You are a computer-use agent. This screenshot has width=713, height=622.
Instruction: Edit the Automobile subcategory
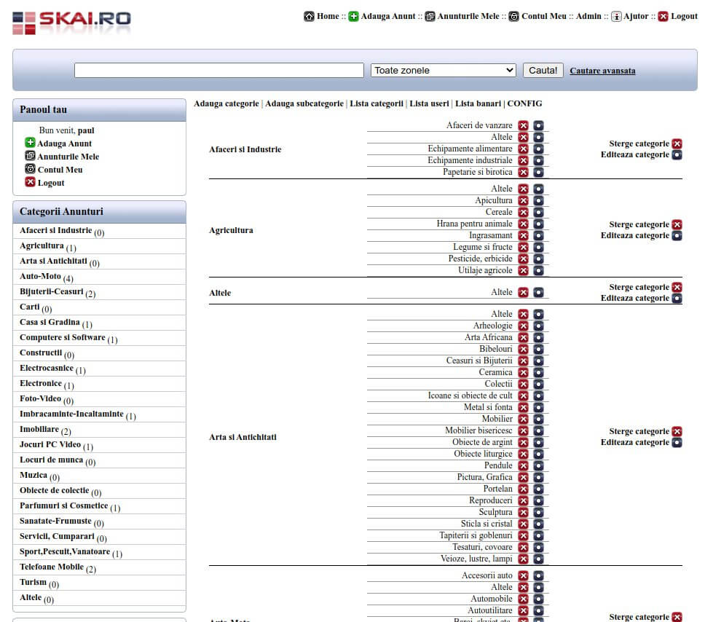(538, 599)
